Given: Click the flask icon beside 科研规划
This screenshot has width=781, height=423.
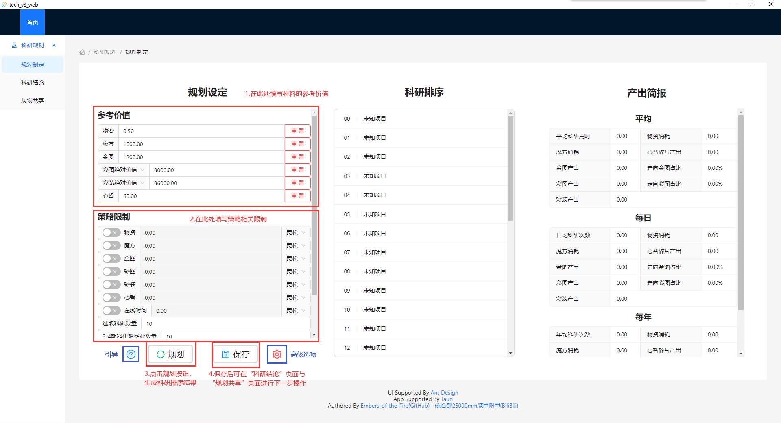Looking at the screenshot, I should click(x=14, y=45).
